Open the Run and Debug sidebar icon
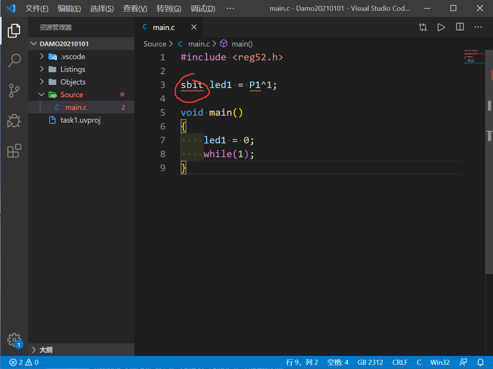 (x=14, y=121)
